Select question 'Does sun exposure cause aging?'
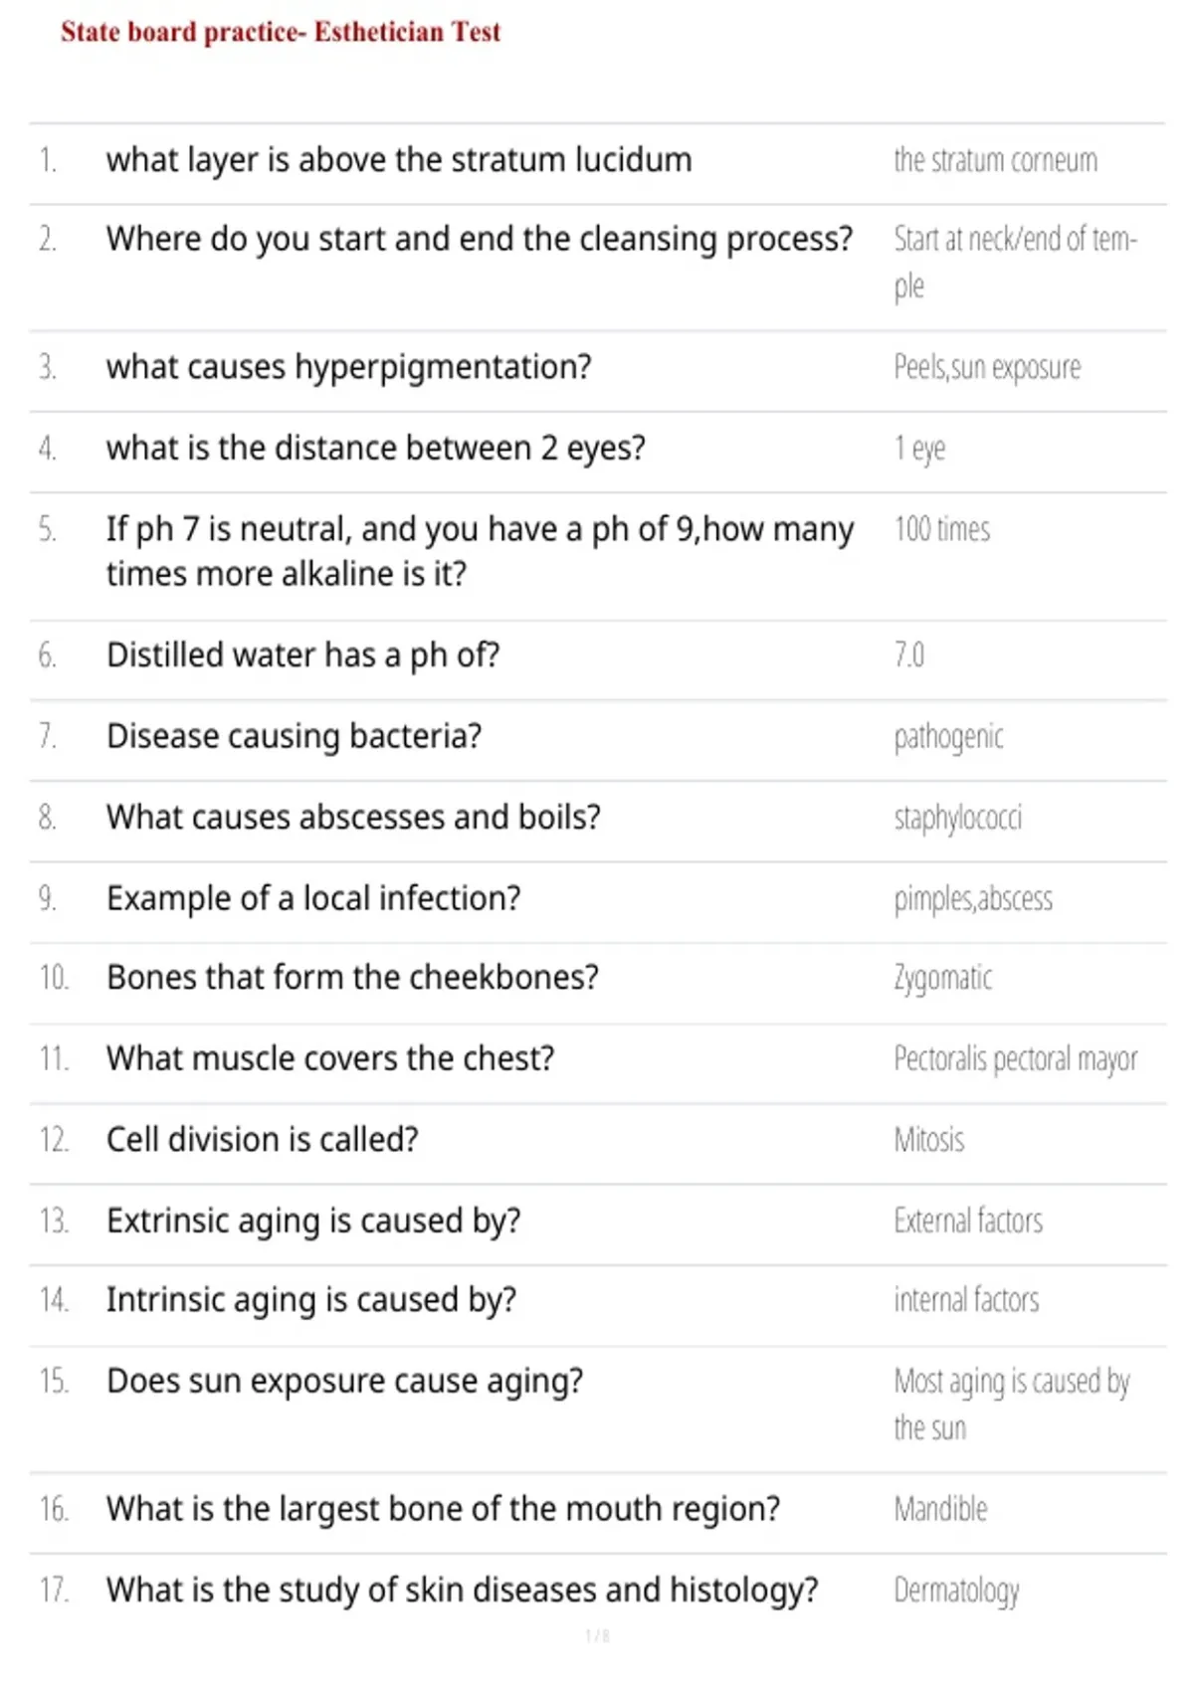Screen dimensions: 1194x1691 [345, 1382]
